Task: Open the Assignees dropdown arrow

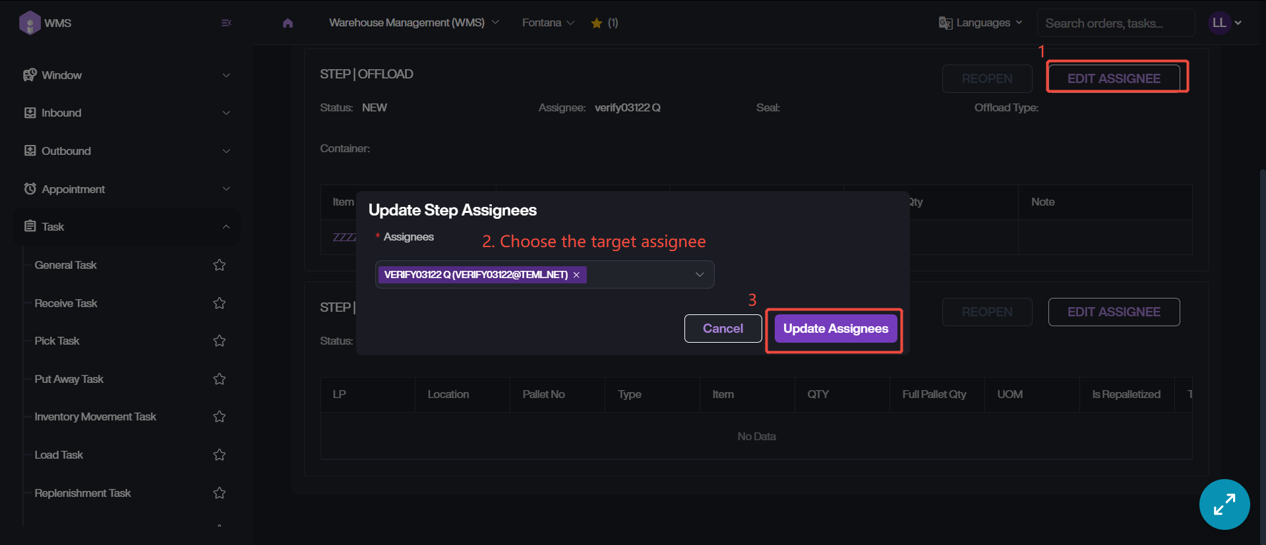Action: pyautogui.click(x=700, y=275)
